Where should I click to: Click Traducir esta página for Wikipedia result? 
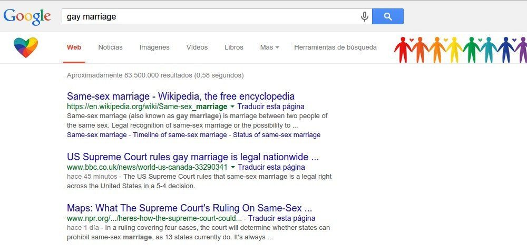271,106
